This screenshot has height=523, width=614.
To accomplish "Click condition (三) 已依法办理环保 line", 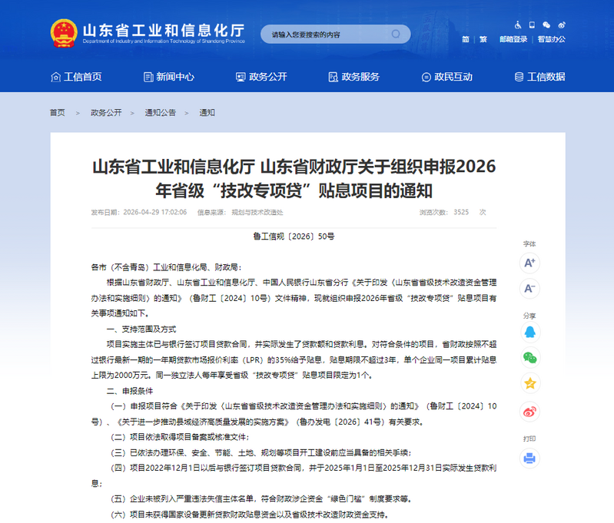I will coord(261,453).
